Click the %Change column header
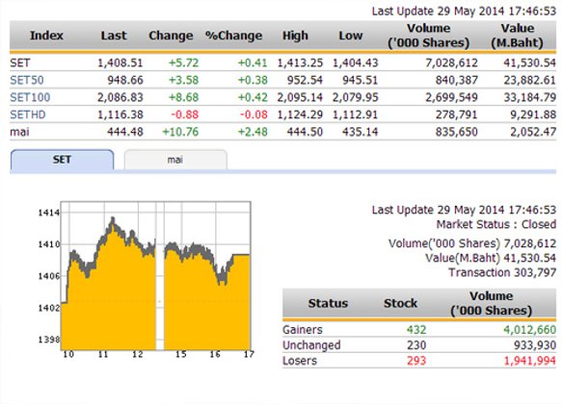Viewport: 562px width, 404px height. point(233,36)
